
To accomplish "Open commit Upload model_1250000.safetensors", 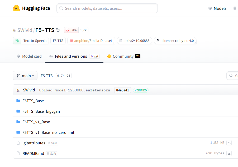I will (74, 90).
